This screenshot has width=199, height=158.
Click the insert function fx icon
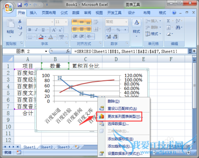coord(68,51)
